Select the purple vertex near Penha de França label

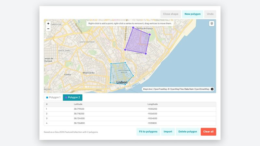coord(133,28)
